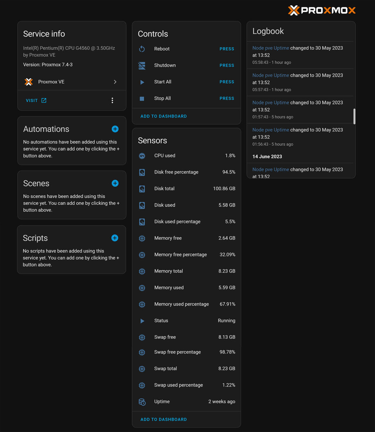Click the Uptime '2 weeks ago' value
The height and width of the screenshot is (432, 375).
pyautogui.click(x=222, y=402)
